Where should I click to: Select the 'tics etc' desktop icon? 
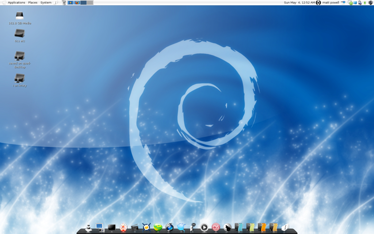click(x=20, y=36)
